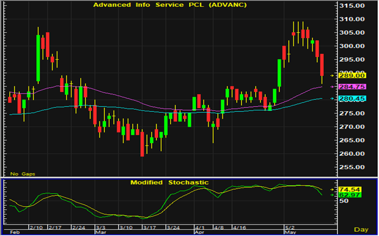Click the magenta arrow beside 284.75
This screenshot has height=236, width=379.
click(332, 87)
